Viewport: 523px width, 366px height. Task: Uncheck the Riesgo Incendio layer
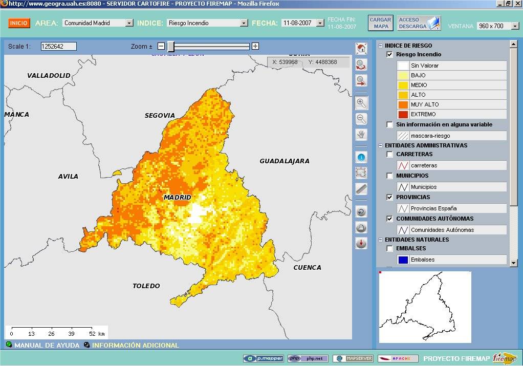coord(389,54)
